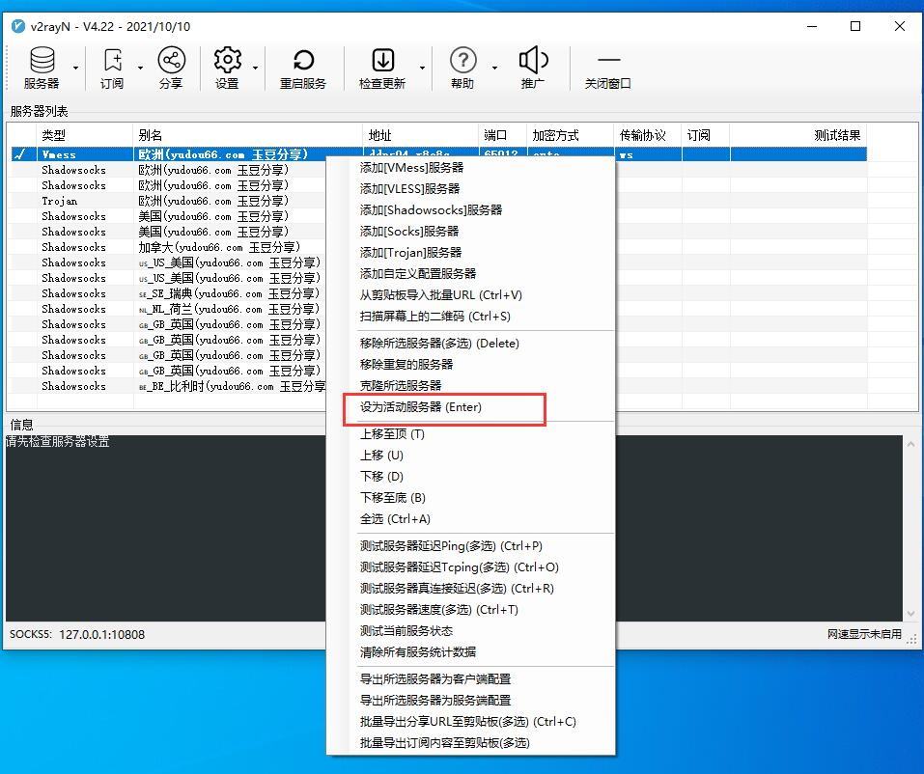This screenshot has height=774, width=924.
Task: Select 批量导出分享URL至剪贴板(多选) (Ctrl+C)
Action: coord(470,722)
